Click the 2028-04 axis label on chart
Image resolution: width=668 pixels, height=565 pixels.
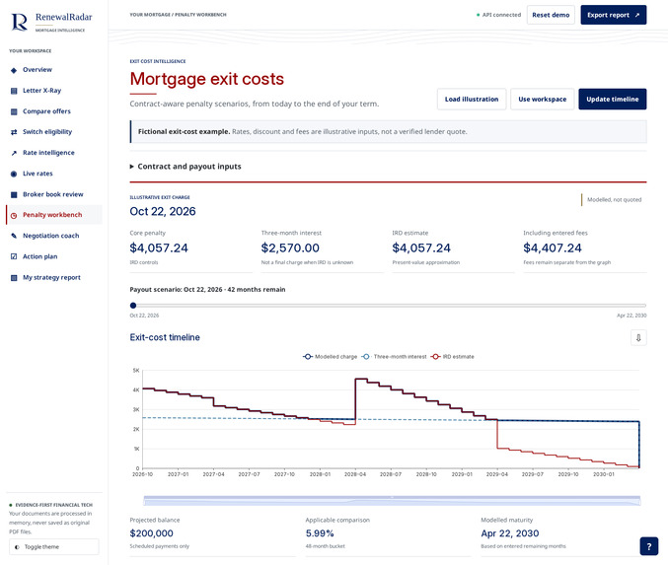[x=355, y=474]
